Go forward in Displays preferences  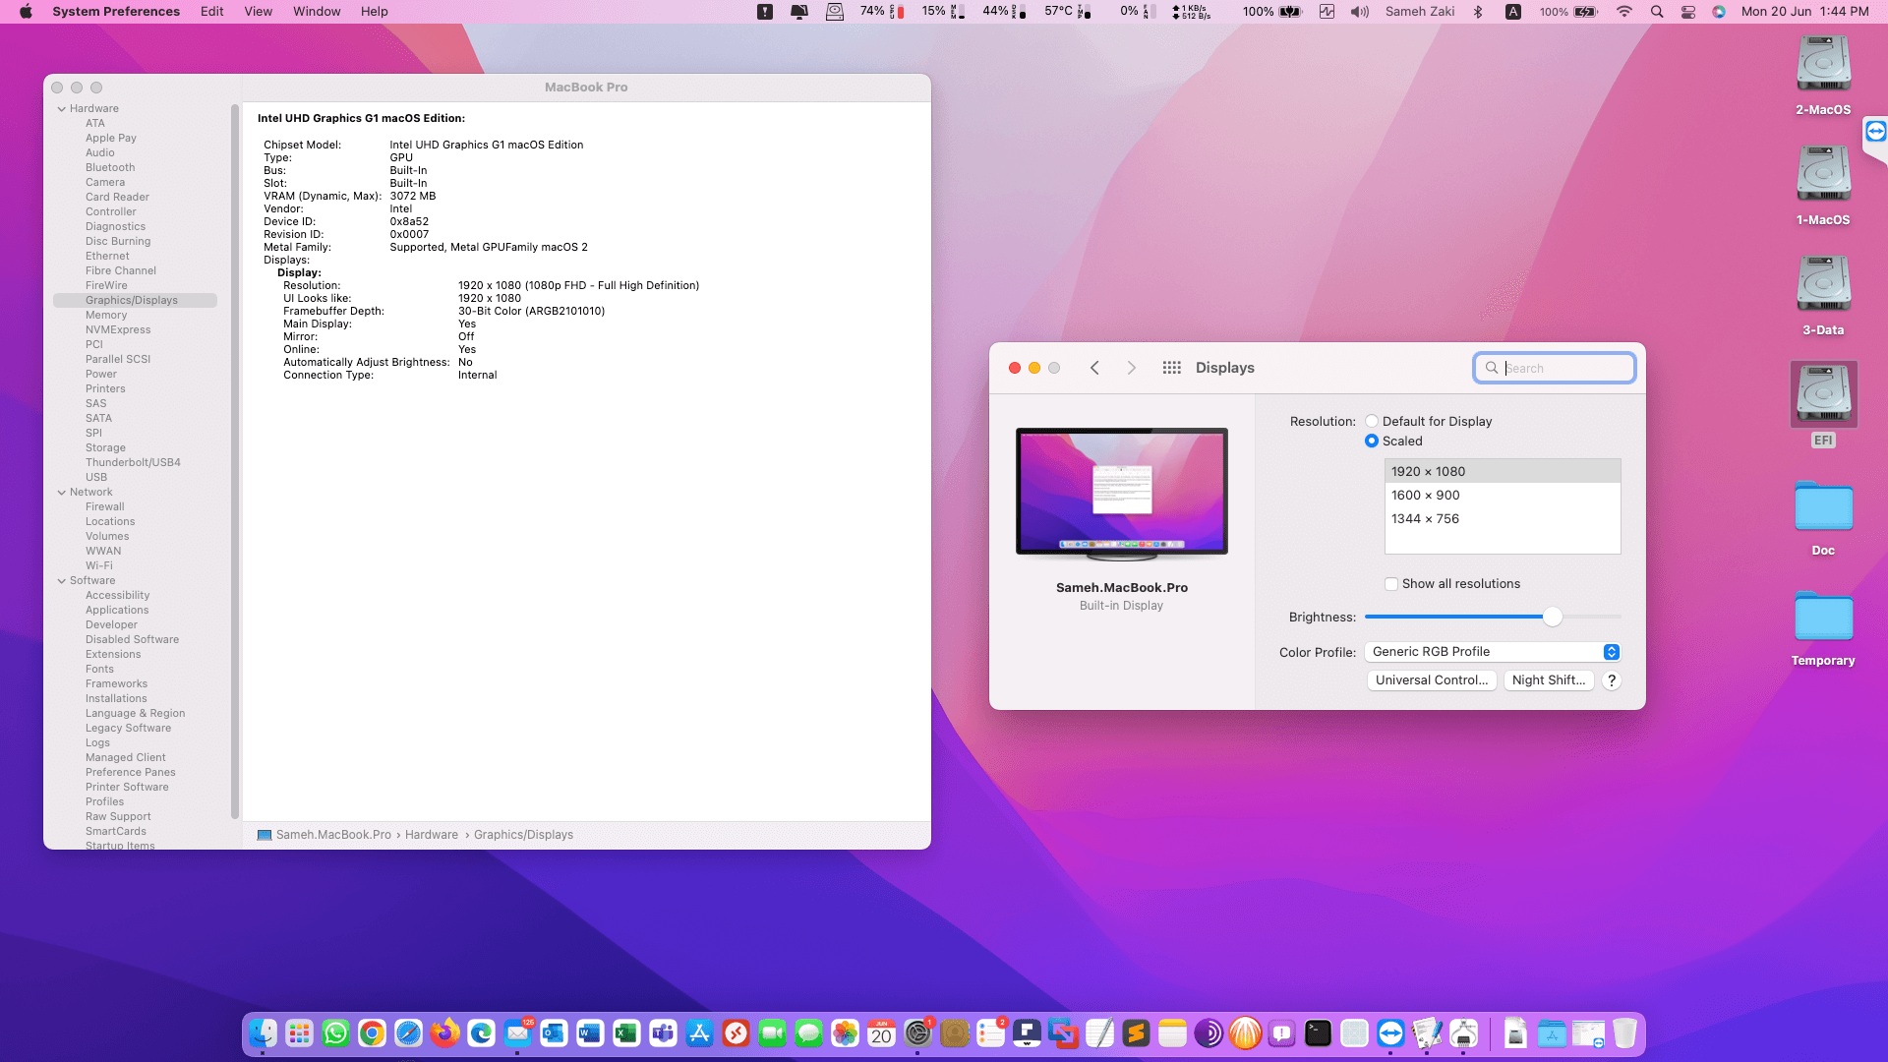click(1132, 368)
